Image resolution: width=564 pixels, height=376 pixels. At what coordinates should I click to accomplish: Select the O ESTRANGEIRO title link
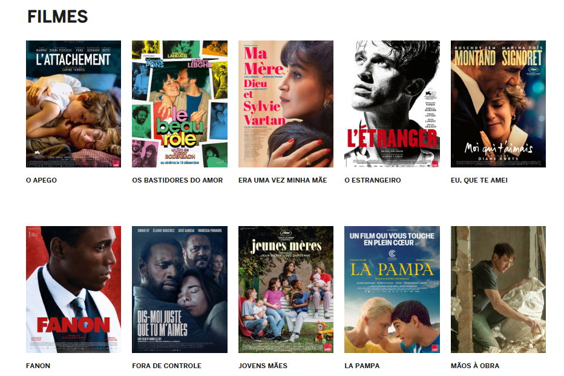[x=373, y=180]
